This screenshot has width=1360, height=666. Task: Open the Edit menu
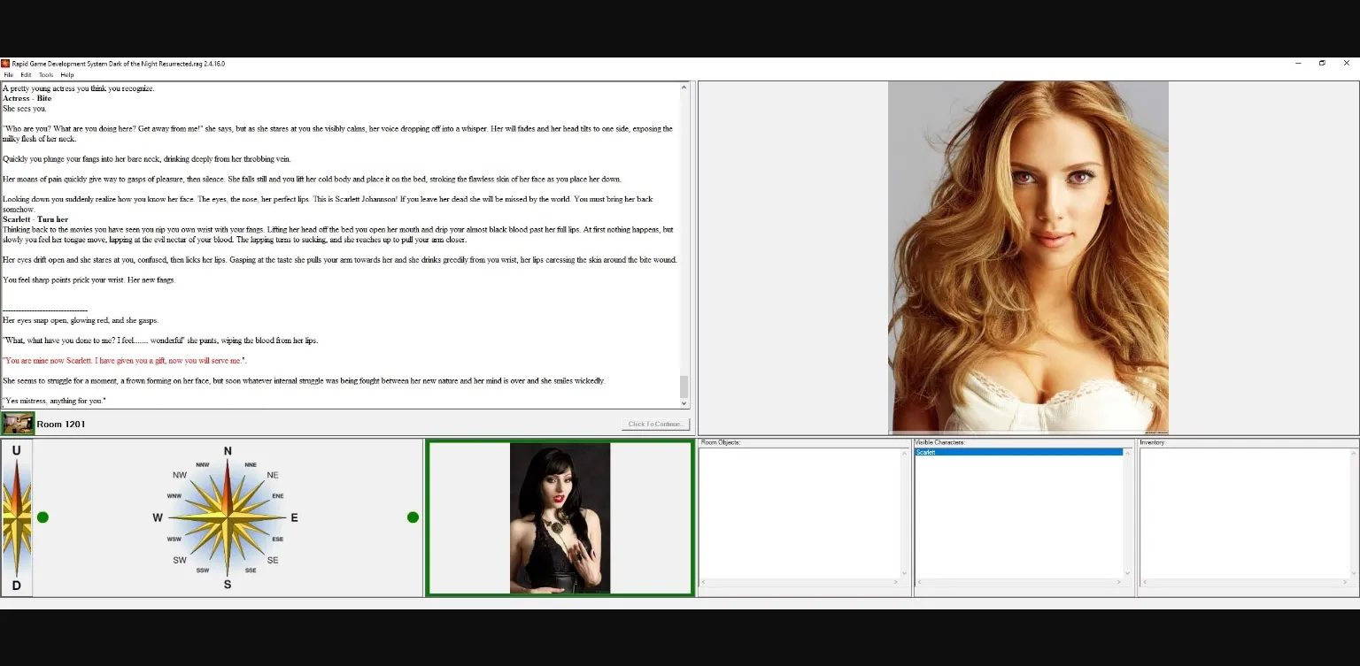click(x=26, y=75)
